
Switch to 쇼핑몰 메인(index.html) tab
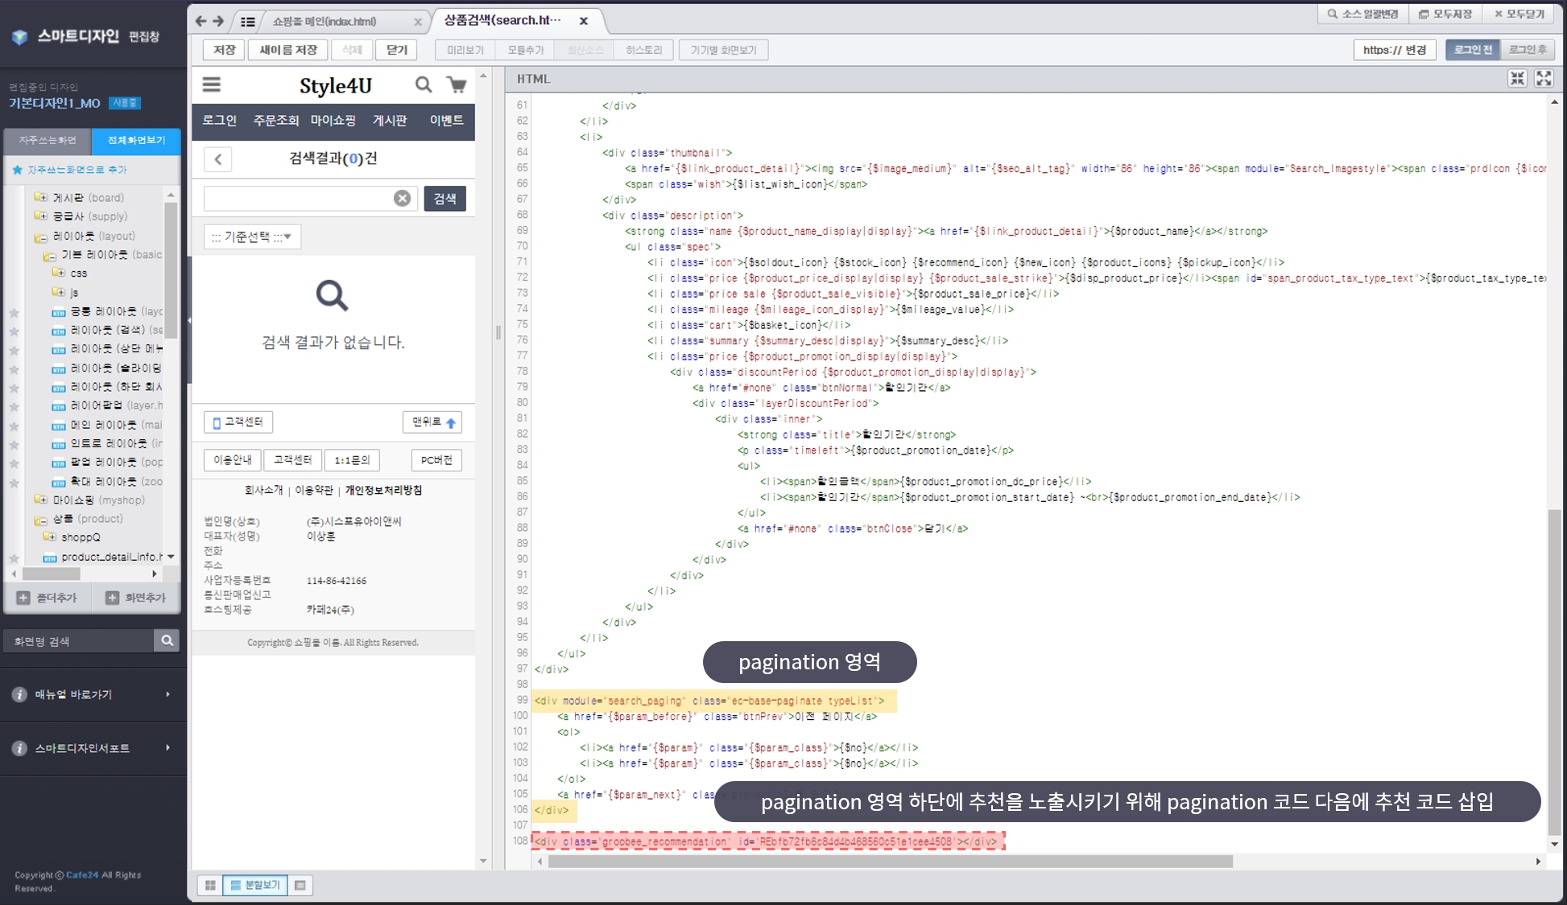325,22
